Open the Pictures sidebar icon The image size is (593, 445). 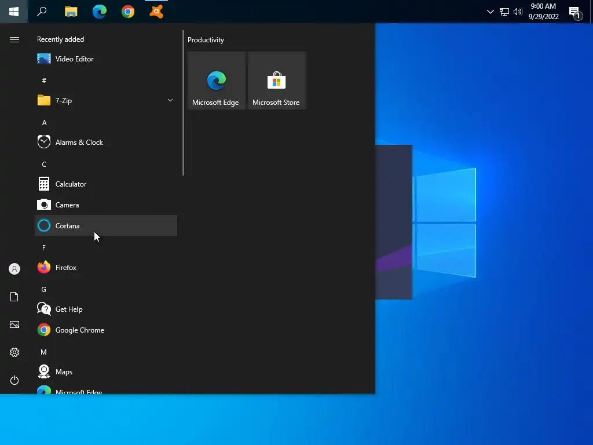pos(14,324)
